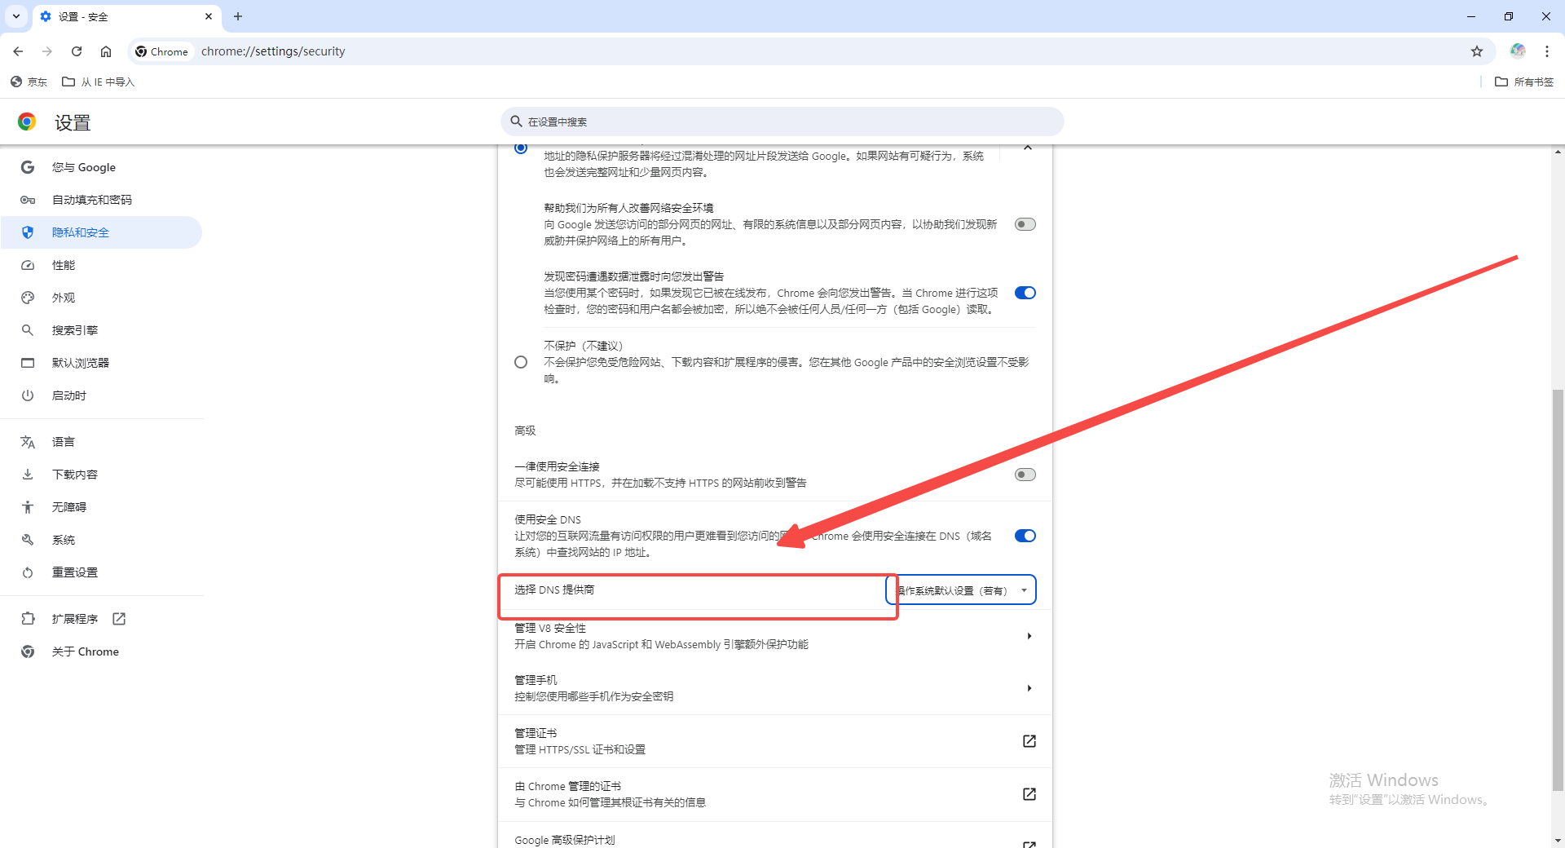Close the 设置 - 安全 tab
This screenshot has height=848, width=1565.
[209, 16]
